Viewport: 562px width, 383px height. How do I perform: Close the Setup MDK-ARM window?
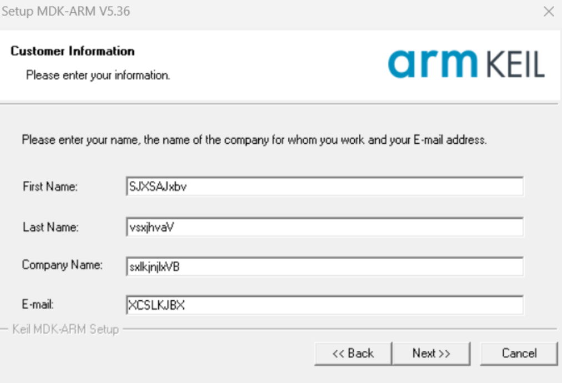click(x=549, y=12)
